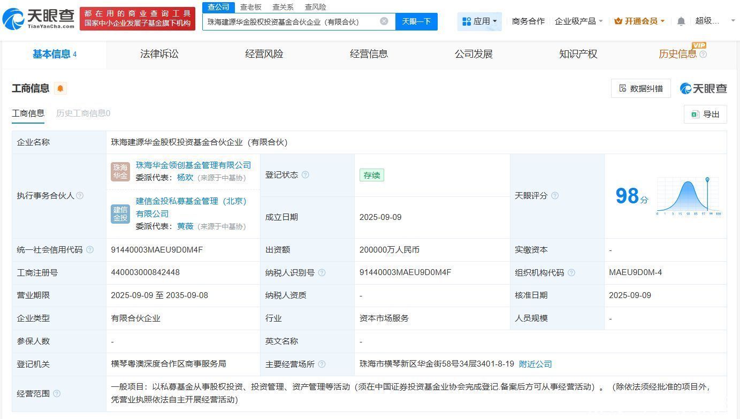Clear the search box with X icon

(x=384, y=21)
